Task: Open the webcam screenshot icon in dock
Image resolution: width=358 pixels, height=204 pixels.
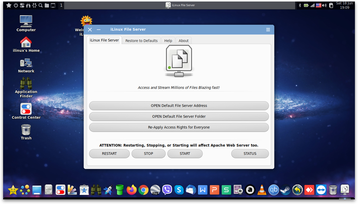Action: click(x=238, y=190)
